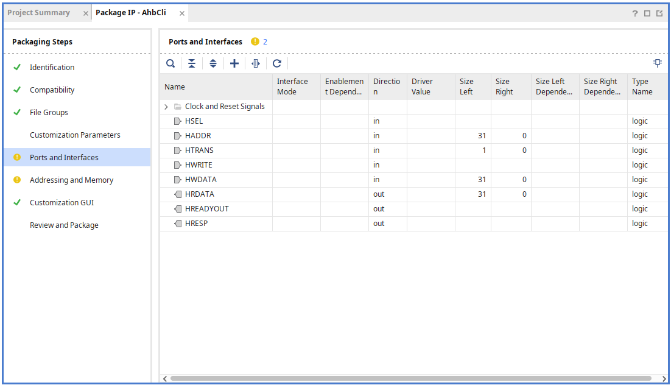Viewport: 671px width, 385px height.
Task: Click the Add port plus icon
Action: (234, 63)
